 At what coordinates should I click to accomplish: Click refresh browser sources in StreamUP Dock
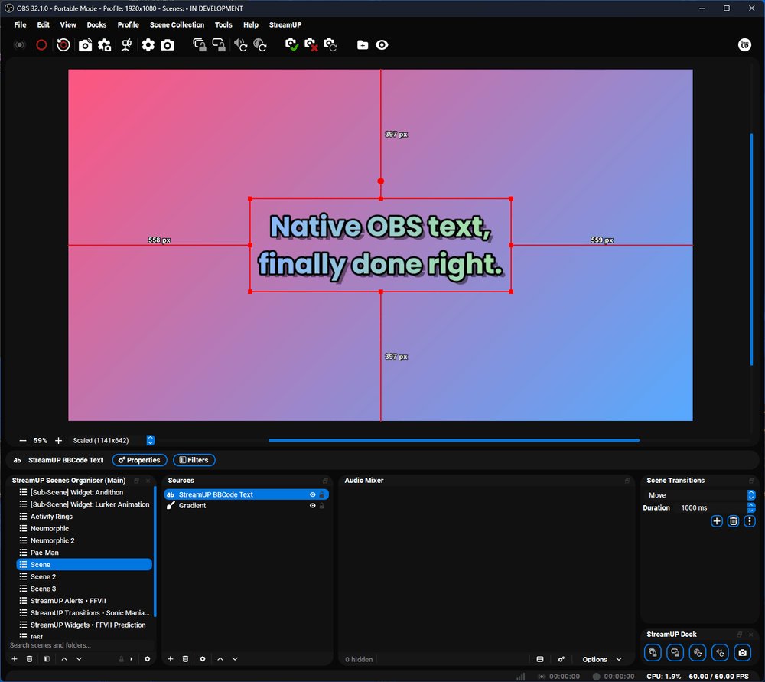click(698, 652)
